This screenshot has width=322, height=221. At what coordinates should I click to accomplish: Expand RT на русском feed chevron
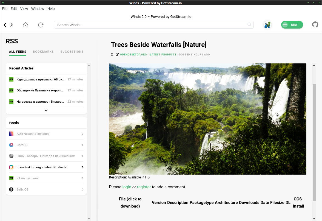tap(82, 178)
